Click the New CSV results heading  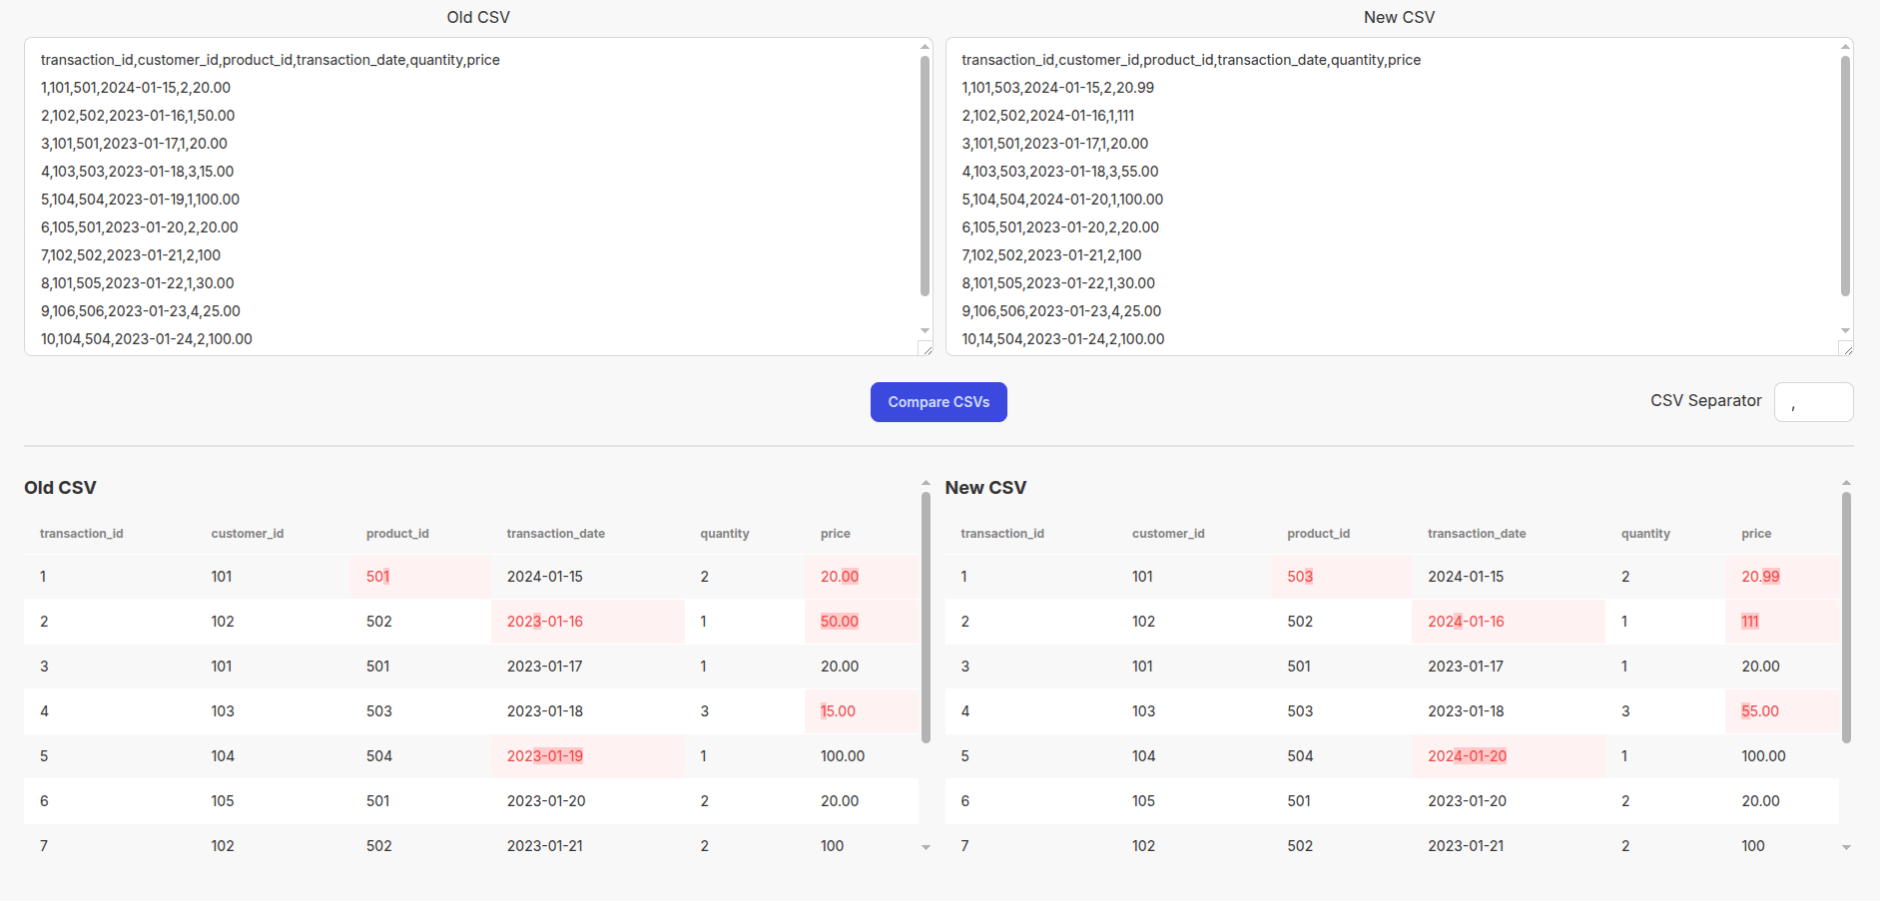pyautogui.click(x=985, y=488)
